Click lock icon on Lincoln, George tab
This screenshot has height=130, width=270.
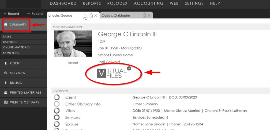click(91, 16)
